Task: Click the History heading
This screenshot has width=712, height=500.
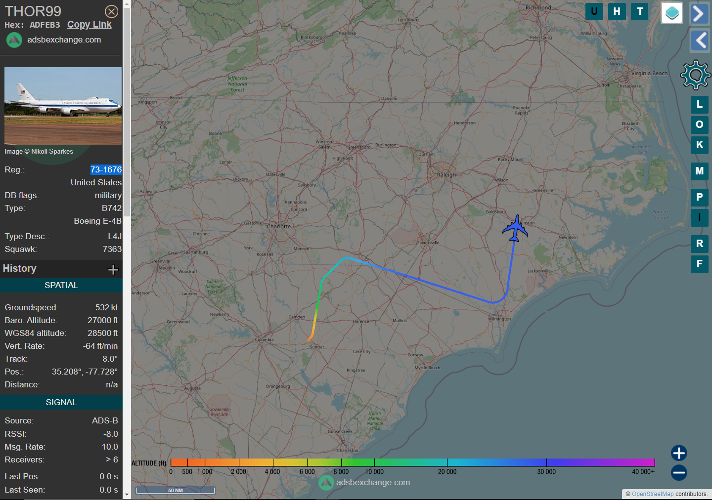Action: tap(20, 268)
